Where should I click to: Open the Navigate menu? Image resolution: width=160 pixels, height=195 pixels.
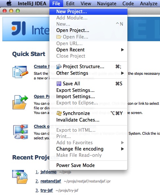pos(107,4)
